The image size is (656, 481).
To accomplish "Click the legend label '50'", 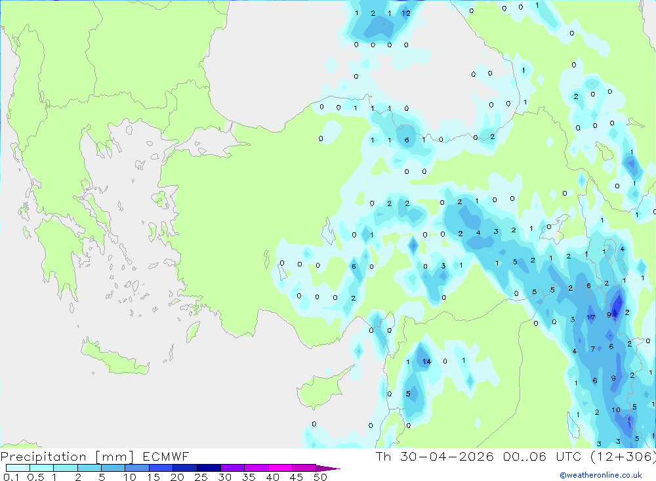I will click(x=320, y=477).
